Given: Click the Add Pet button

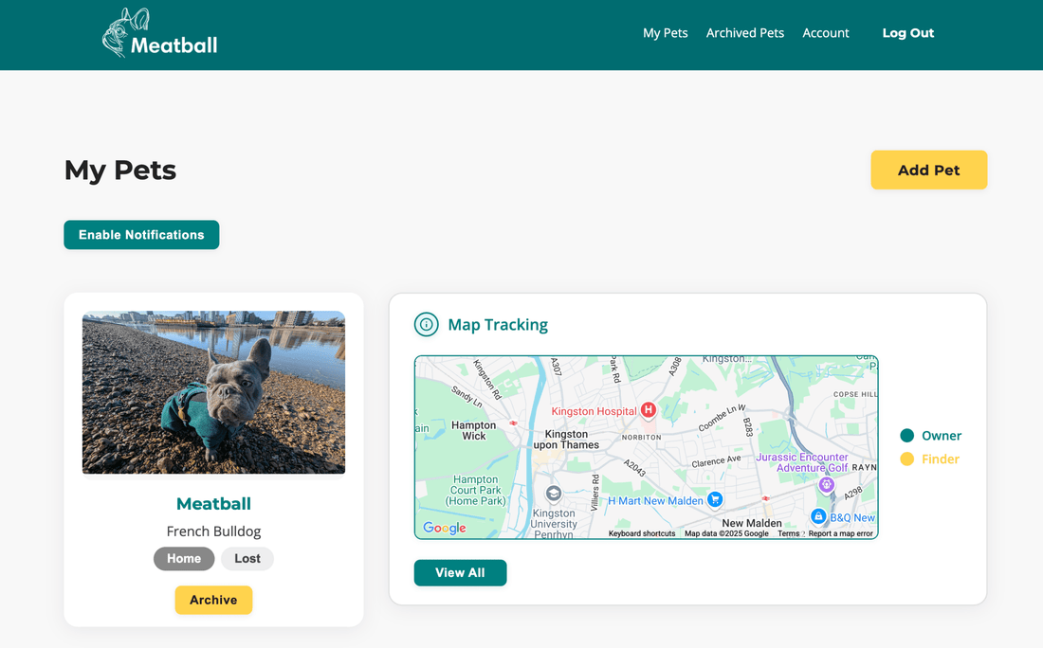Looking at the screenshot, I should pos(928,170).
